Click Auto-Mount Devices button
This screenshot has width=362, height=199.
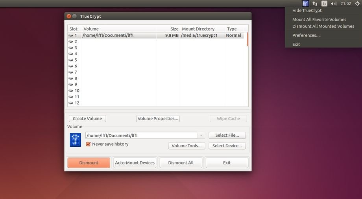click(x=135, y=163)
